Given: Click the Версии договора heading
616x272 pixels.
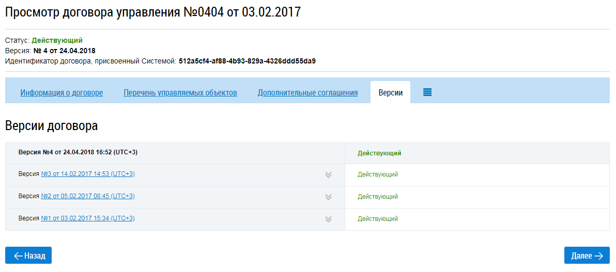Looking at the screenshot, I should point(51,125).
